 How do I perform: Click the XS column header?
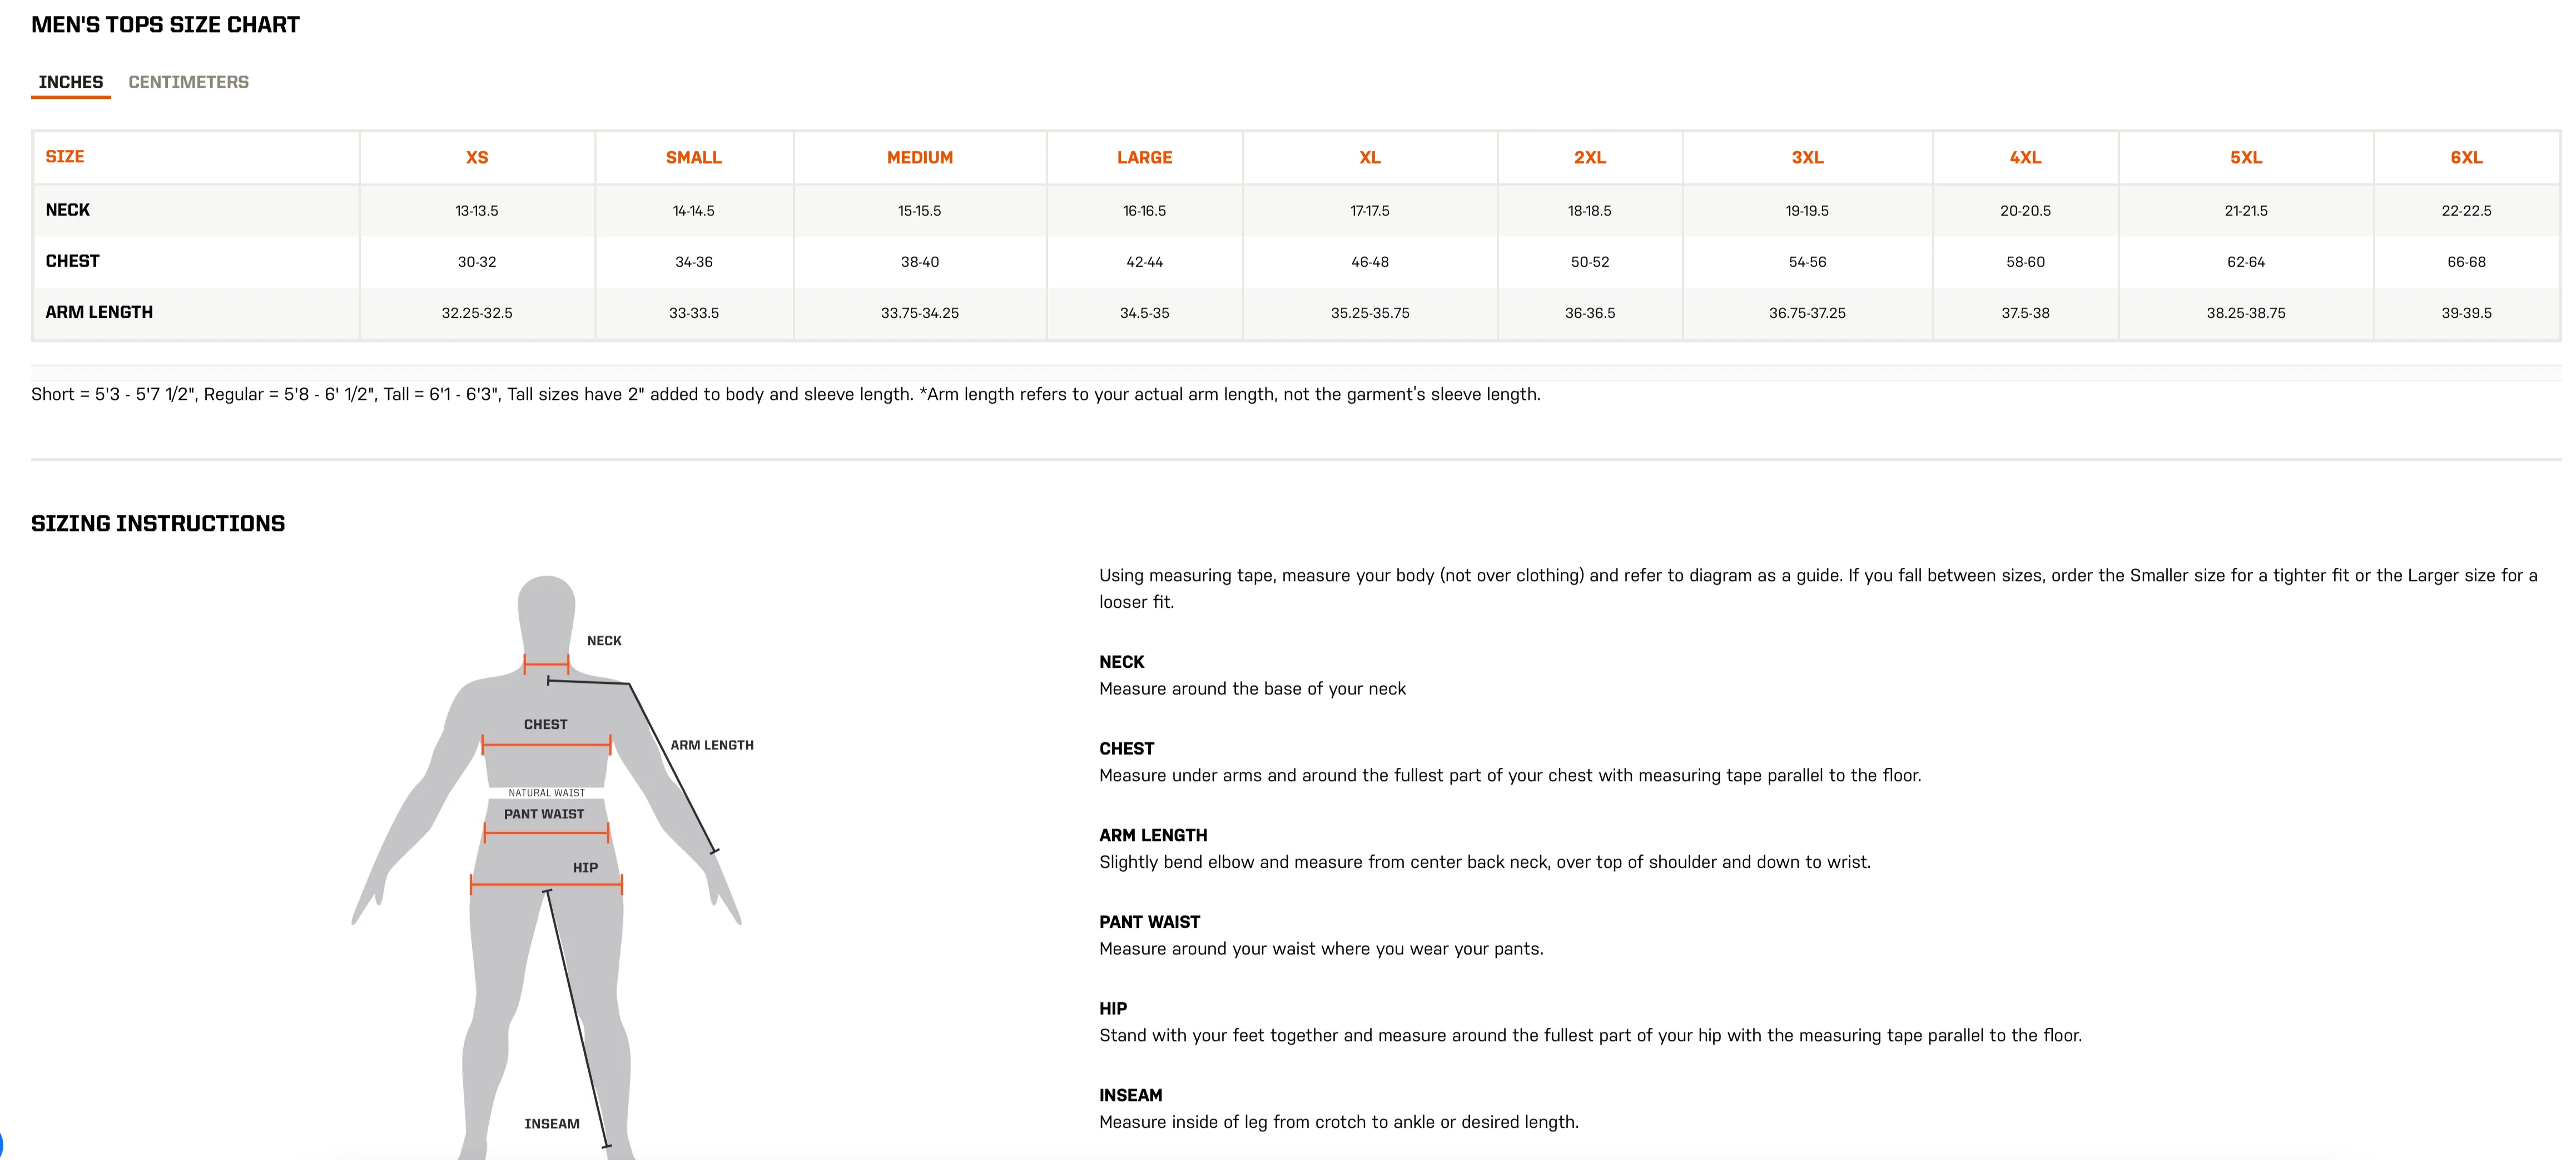(477, 158)
